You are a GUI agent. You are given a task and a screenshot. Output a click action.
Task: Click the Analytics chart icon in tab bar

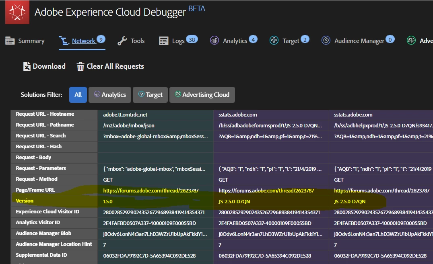click(214, 41)
